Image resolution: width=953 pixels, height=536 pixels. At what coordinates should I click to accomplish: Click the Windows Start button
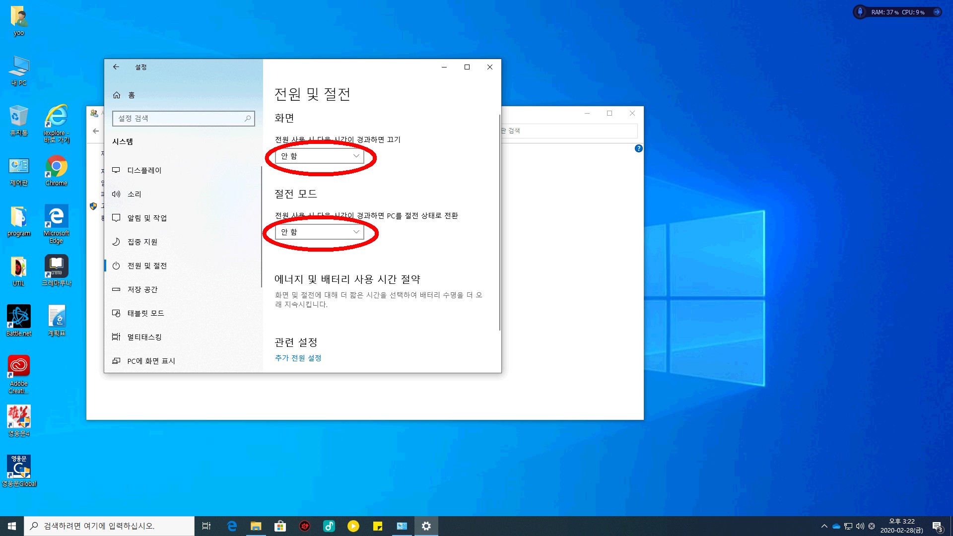[12, 526]
